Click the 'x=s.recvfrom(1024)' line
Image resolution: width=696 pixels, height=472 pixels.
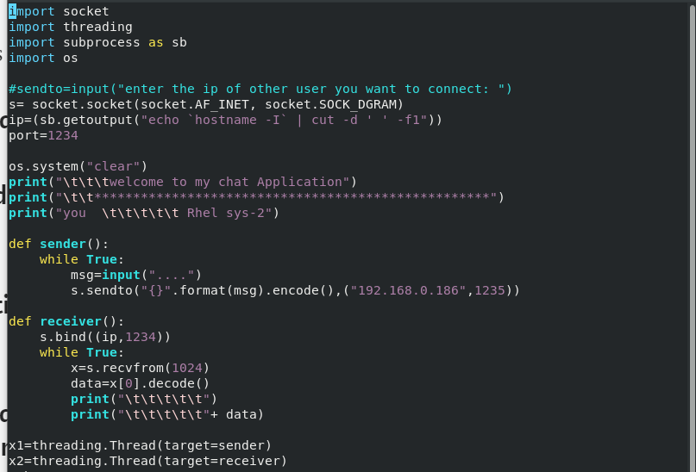coord(140,369)
